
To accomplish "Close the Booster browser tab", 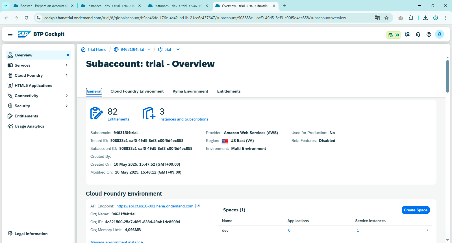I will click(x=72, y=6).
